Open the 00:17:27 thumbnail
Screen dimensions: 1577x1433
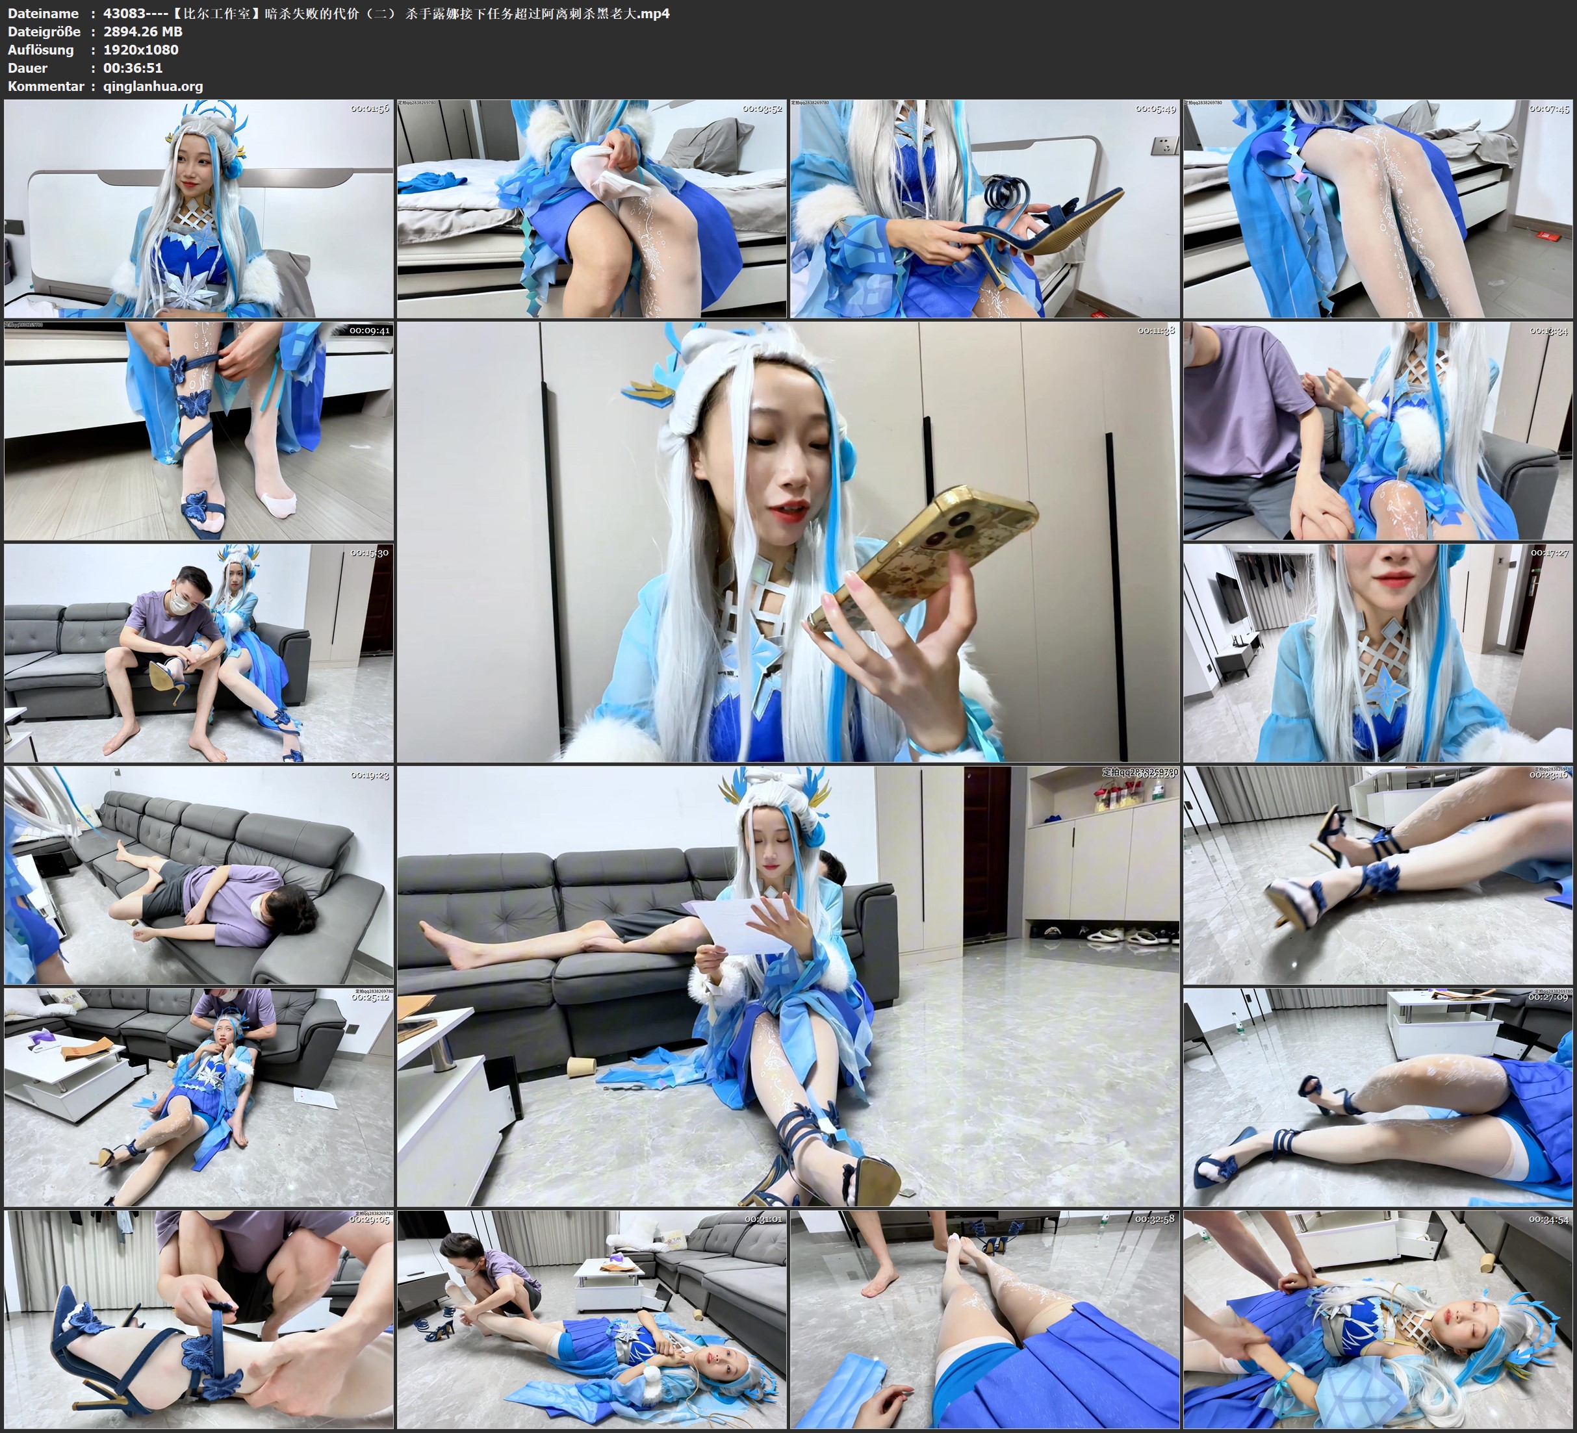coord(1377,653)
